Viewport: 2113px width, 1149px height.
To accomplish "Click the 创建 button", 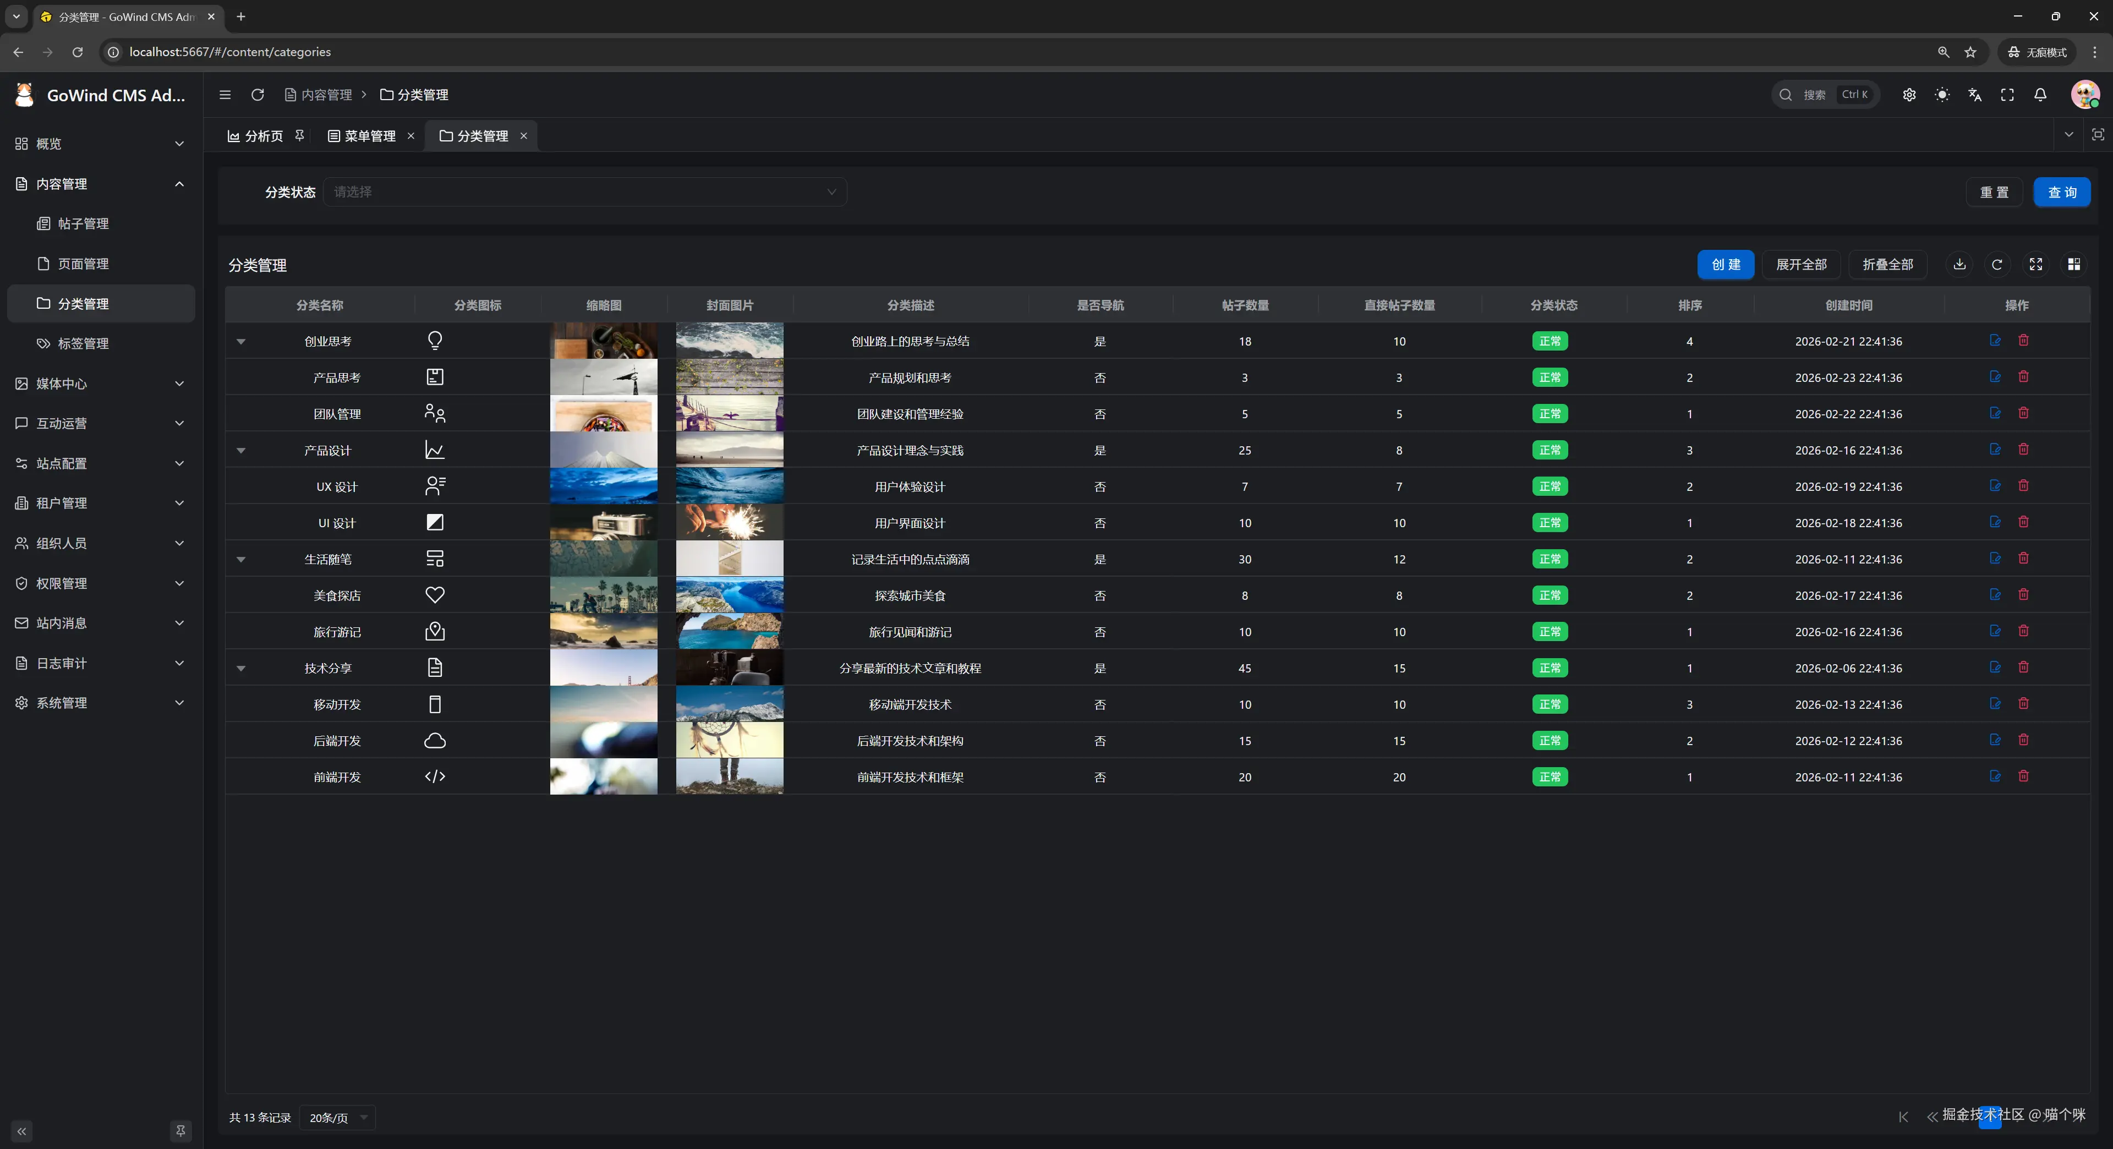I will click(1725, 264).
